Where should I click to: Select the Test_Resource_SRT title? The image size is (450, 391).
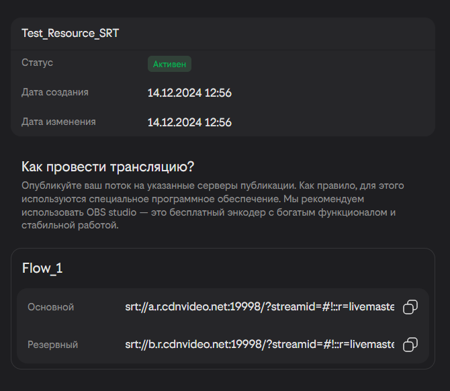click(71, 33)
